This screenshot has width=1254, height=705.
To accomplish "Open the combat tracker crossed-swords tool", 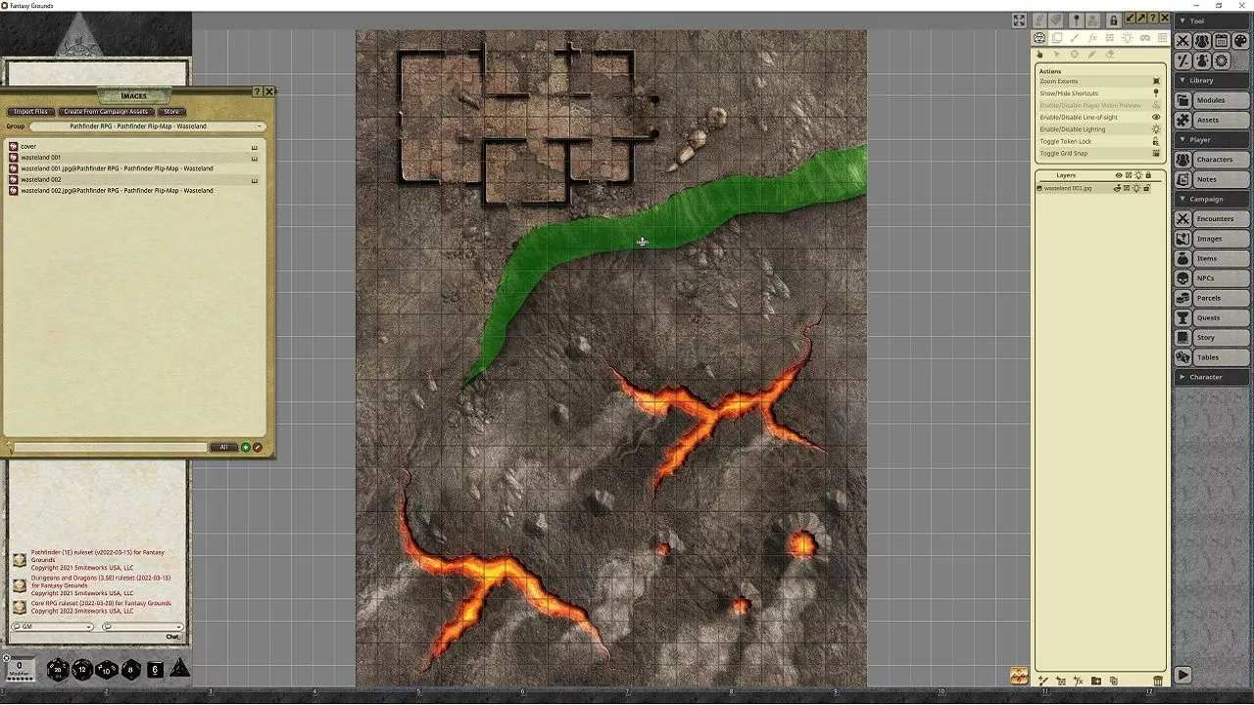I will [x=1183, y=41].
